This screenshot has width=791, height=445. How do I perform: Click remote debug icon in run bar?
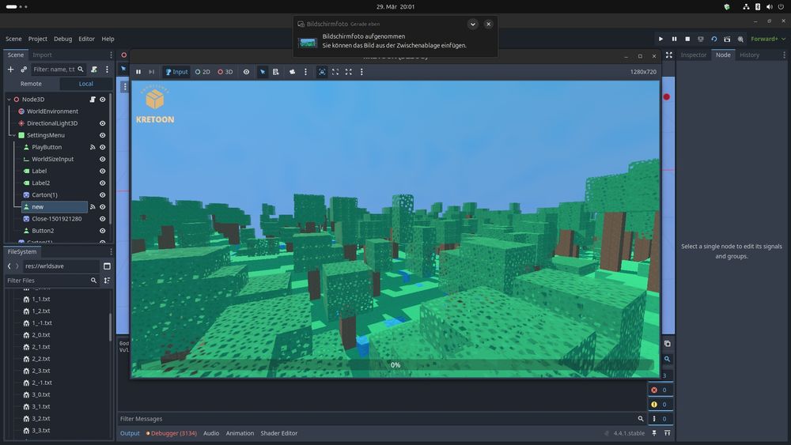701,39
